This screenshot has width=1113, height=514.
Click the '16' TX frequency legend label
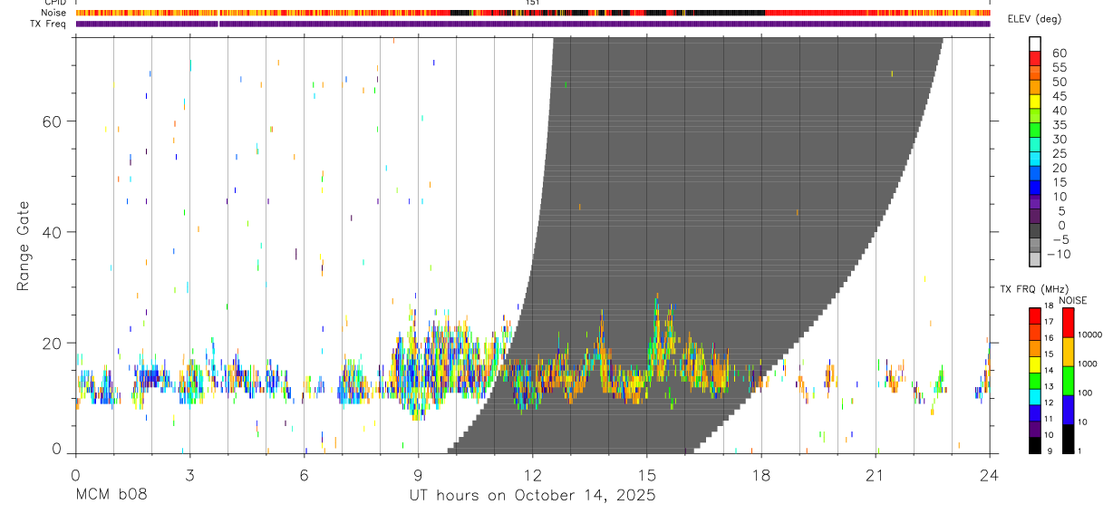[x=1048, y=337]
